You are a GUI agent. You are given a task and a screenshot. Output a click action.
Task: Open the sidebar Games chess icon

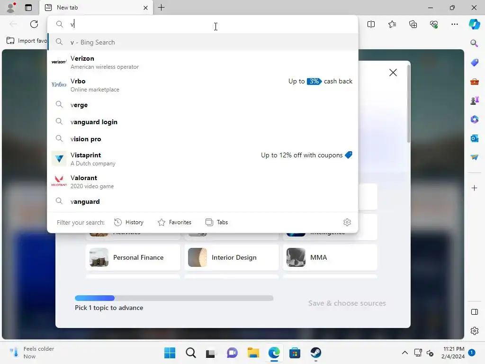click(x=474, y=100)
